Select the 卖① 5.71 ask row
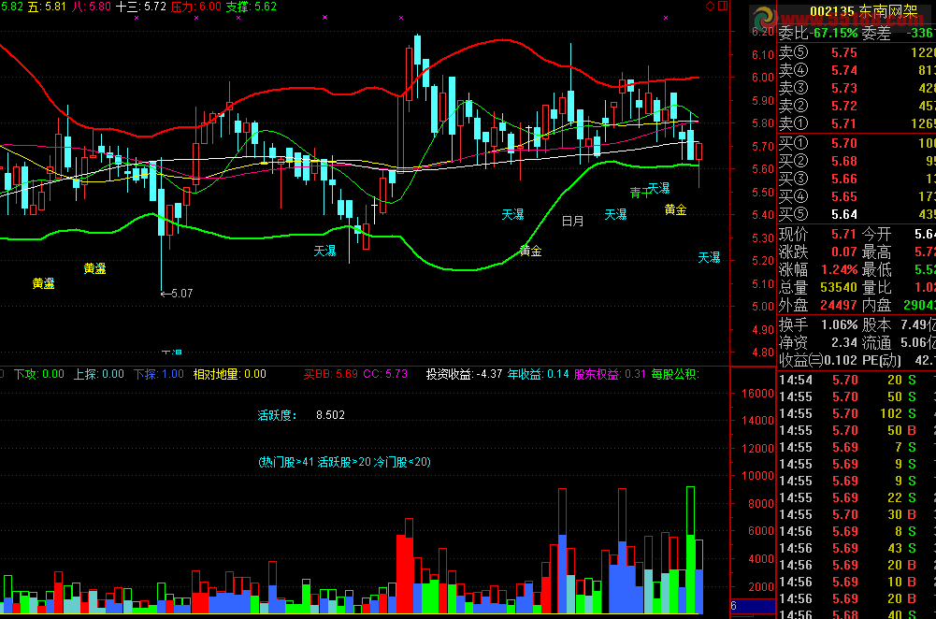 click(x=857, y=124)
